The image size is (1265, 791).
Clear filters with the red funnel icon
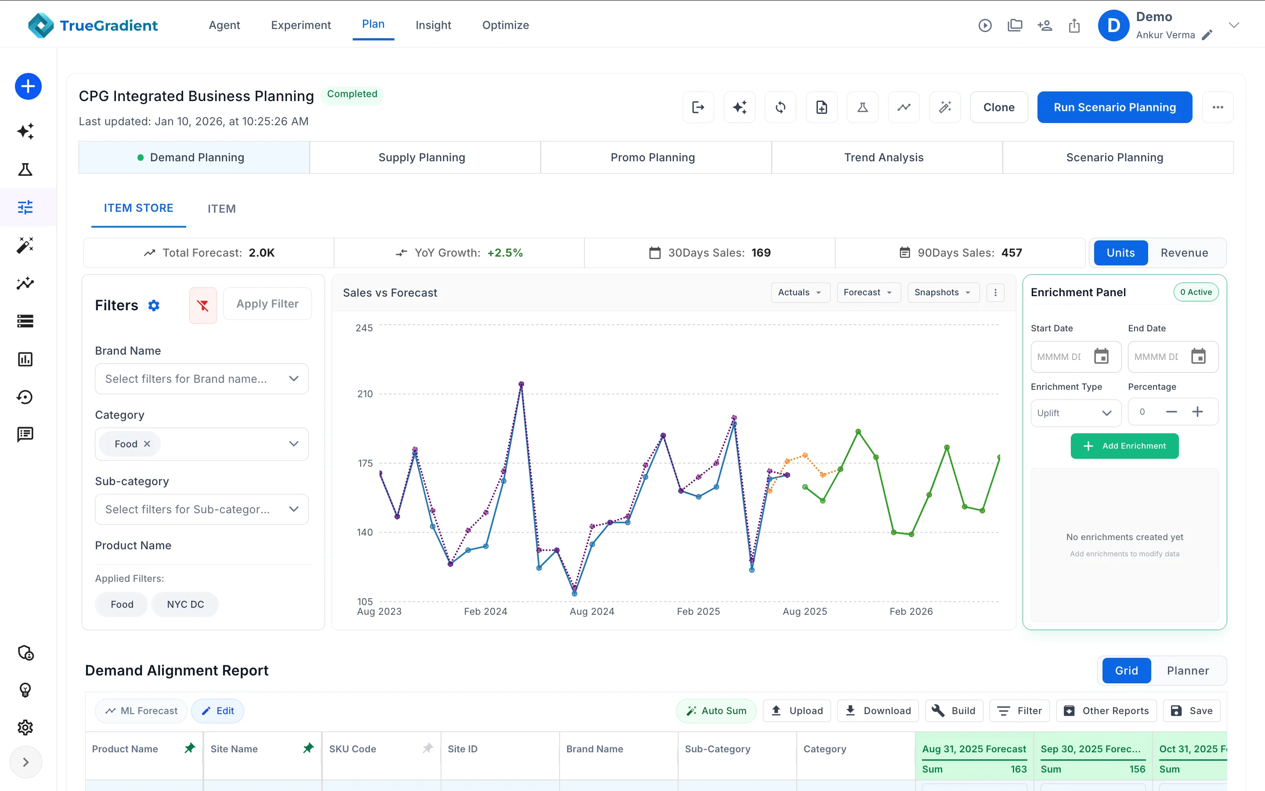coord(203,305)
